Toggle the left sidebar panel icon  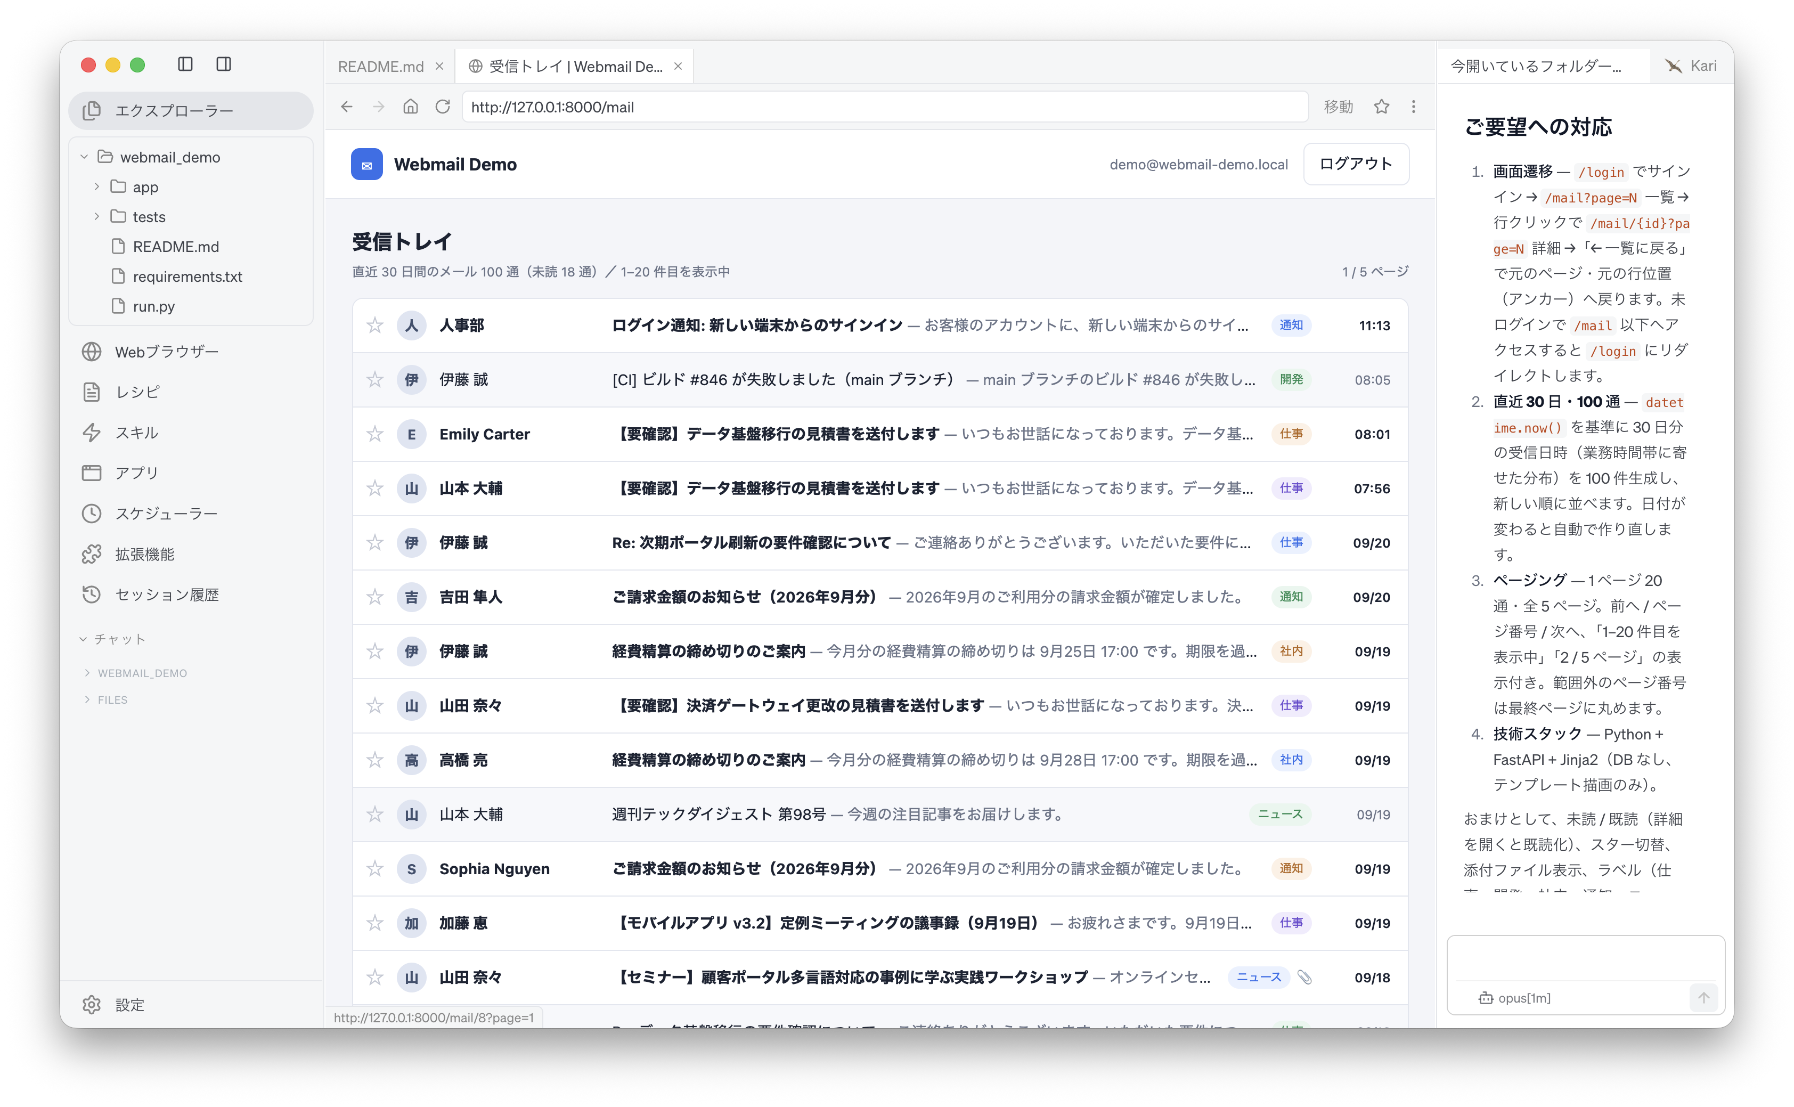coord(185,64)
